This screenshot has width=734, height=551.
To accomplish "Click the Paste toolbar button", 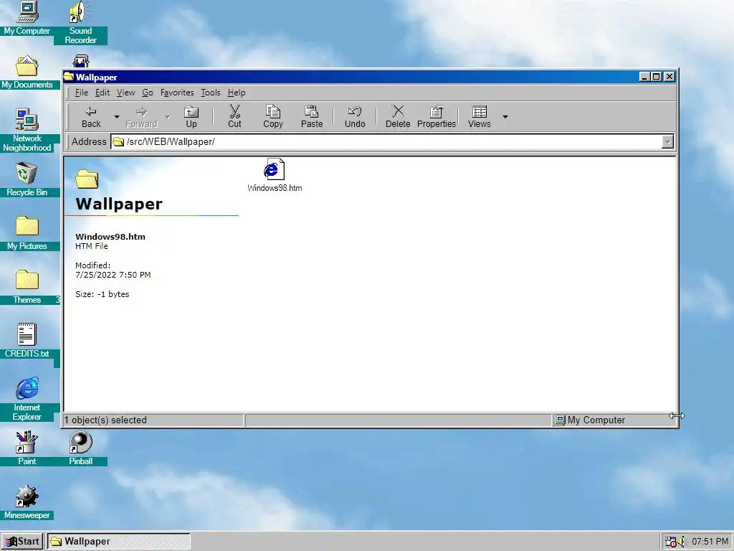I will click(x=312, y=117).
